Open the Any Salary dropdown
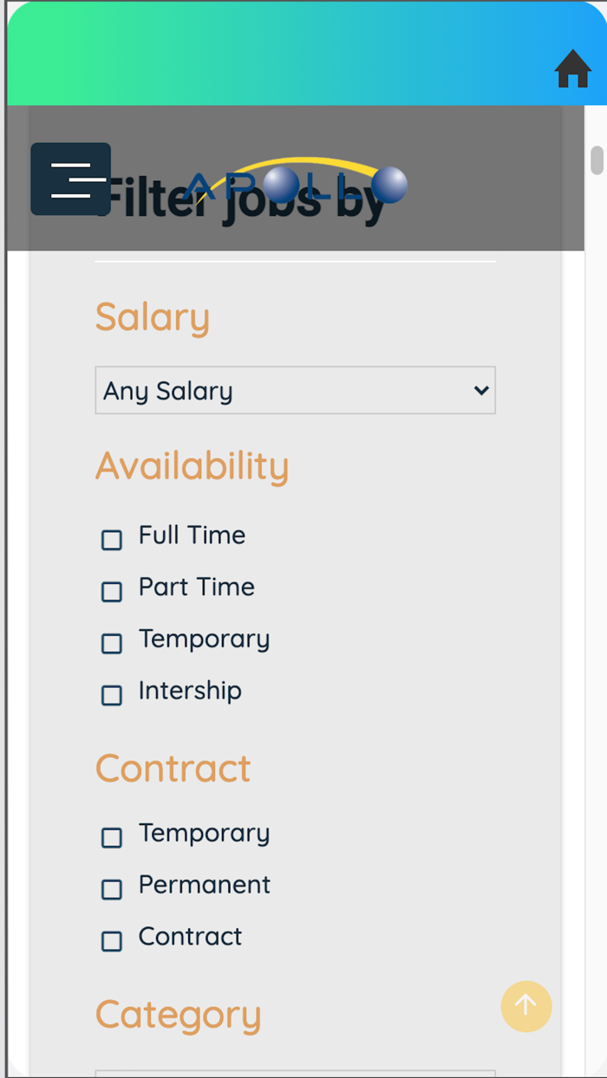607x1078 pixels. pos(295,390)
